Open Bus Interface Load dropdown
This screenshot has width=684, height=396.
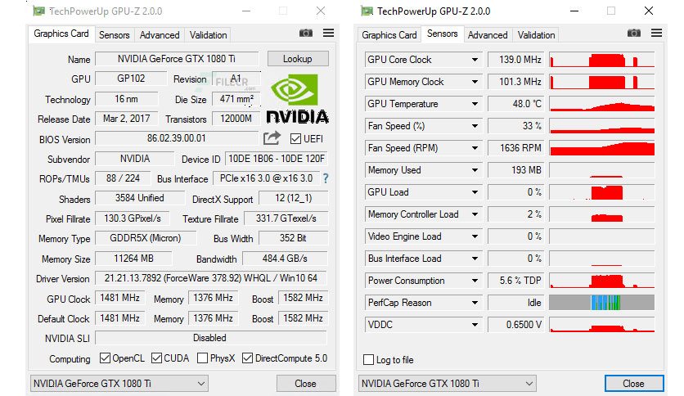tap(475, 259)
